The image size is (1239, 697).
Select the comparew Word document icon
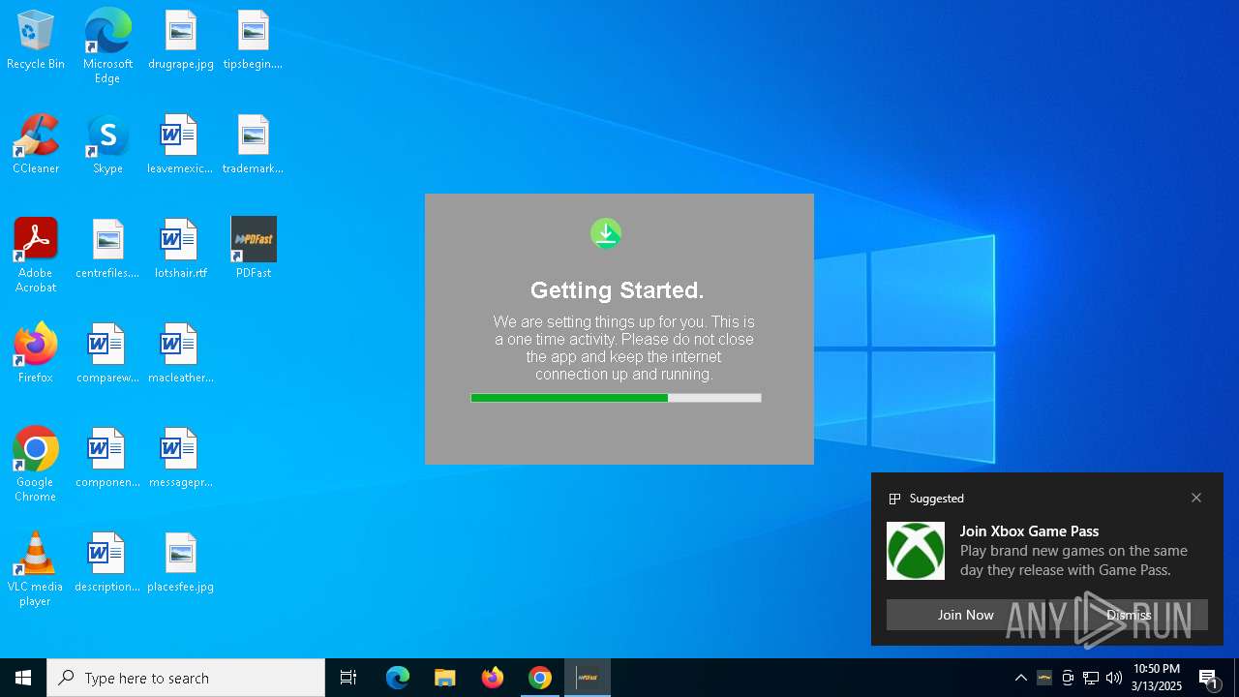(x=107, y=354)
